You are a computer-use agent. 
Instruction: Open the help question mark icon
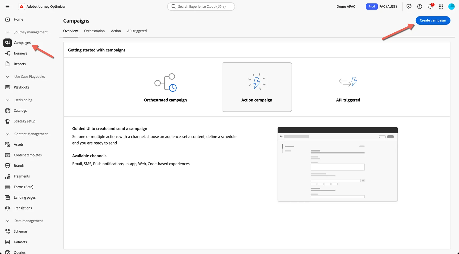[419, 6]
